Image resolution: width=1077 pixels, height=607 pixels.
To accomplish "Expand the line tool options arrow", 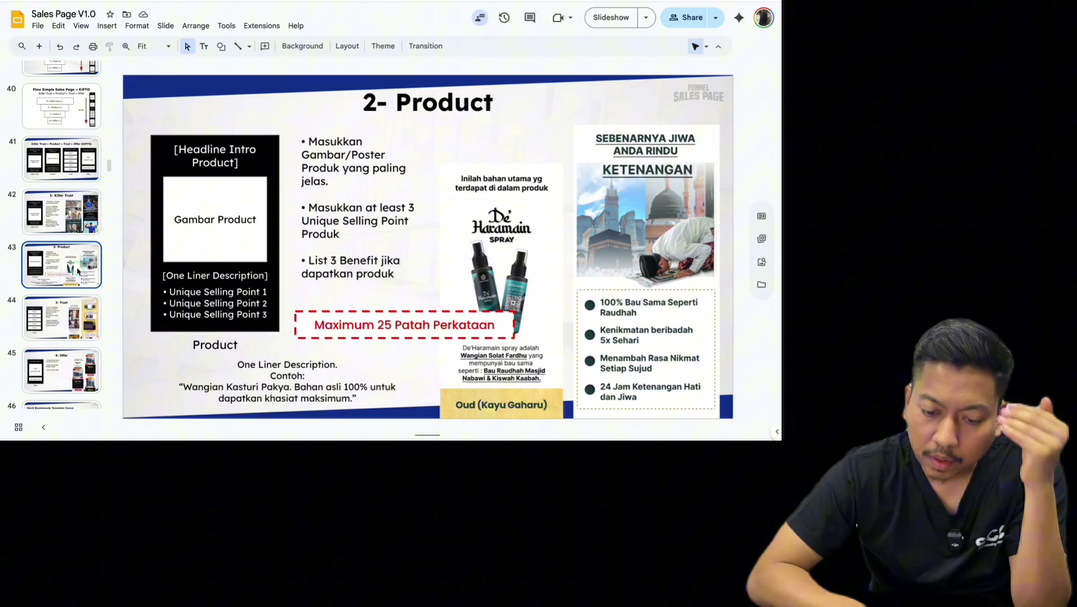I will tap(249, 47).
